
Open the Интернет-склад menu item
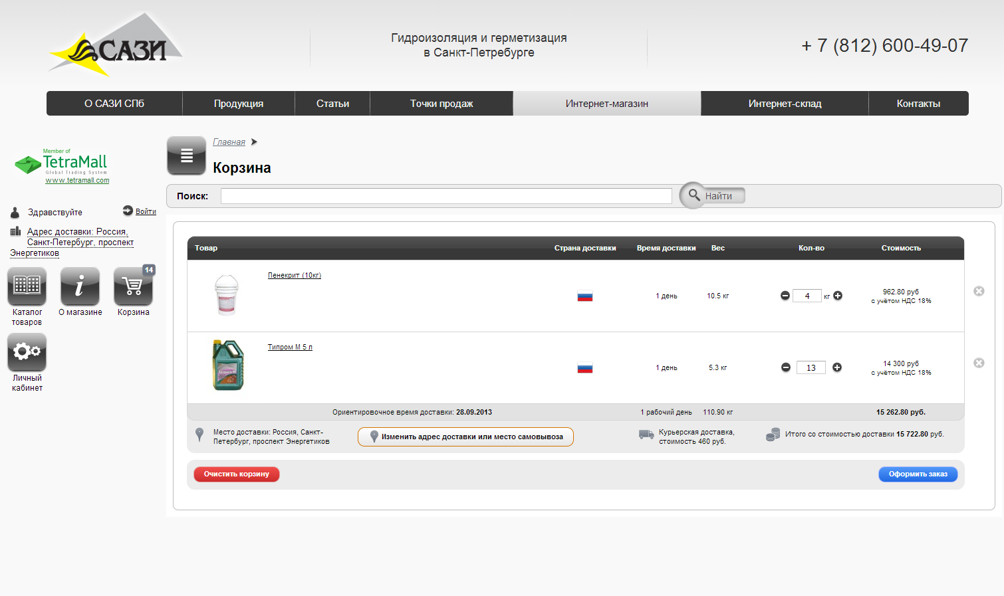point(785,104)
